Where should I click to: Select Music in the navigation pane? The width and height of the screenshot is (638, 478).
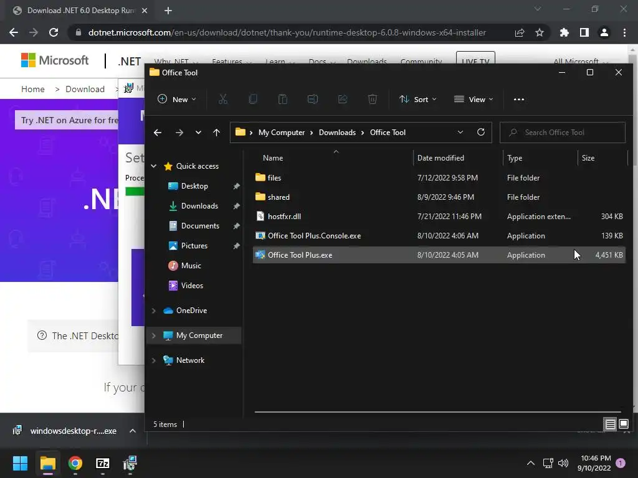(x=191, y=265)
